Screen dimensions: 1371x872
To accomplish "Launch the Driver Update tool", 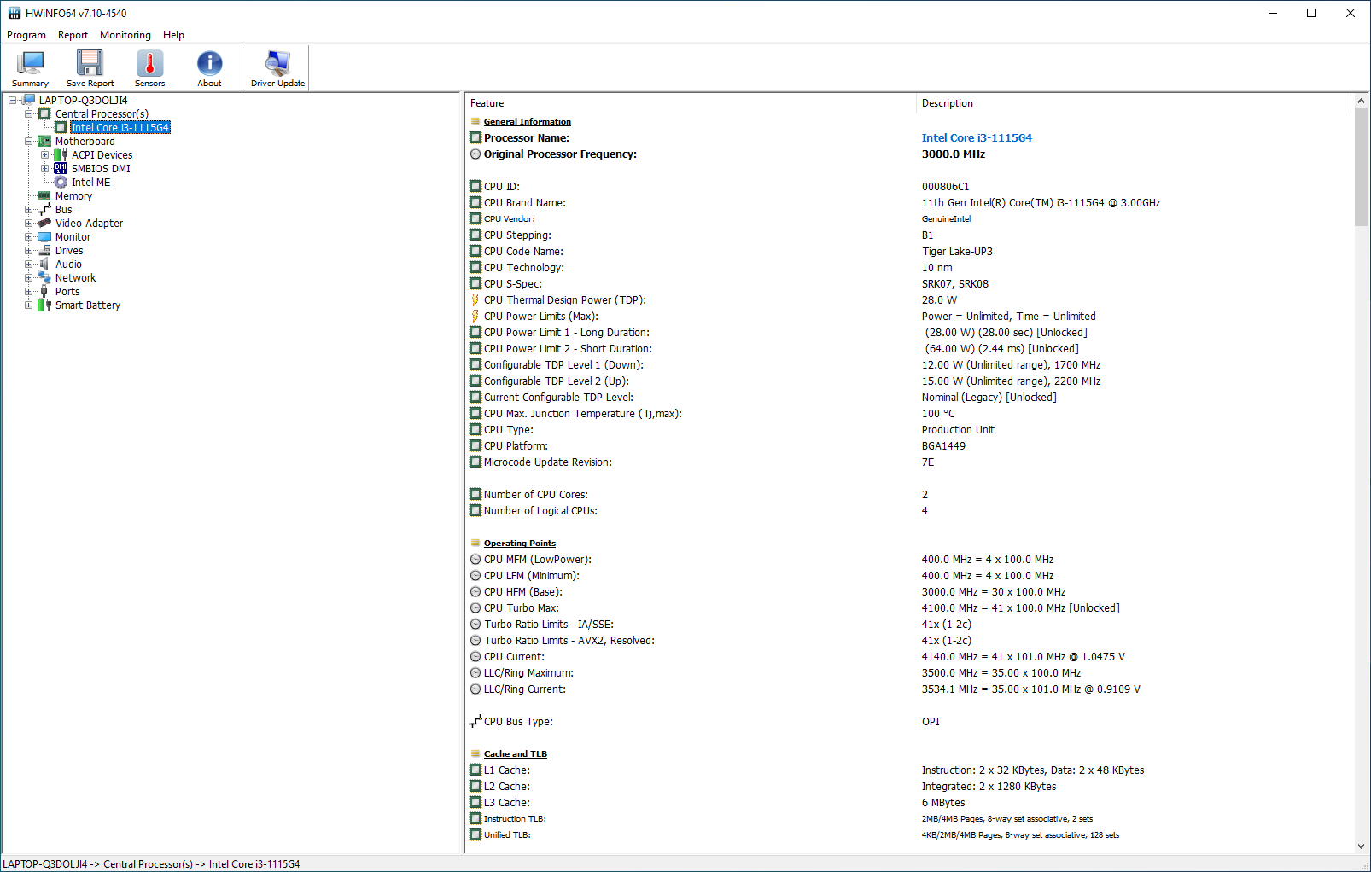I will [x=277, y=67].
